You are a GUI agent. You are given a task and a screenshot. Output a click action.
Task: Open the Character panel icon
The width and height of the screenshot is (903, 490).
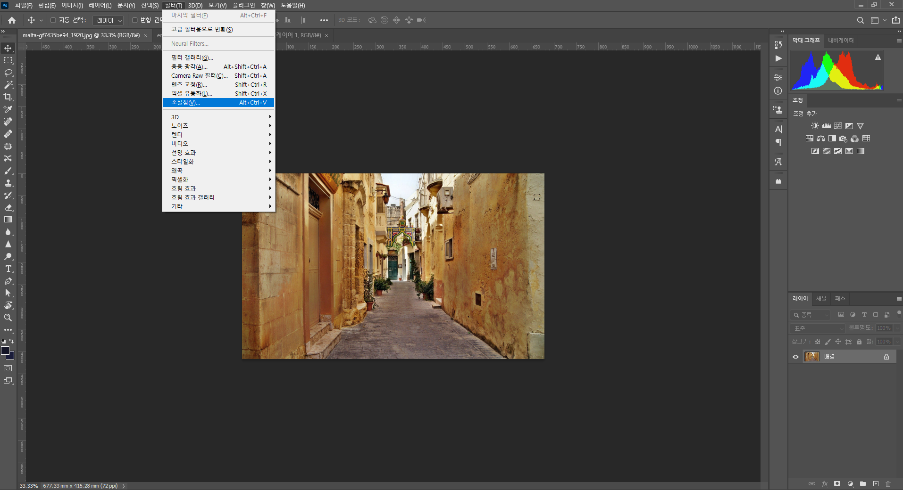pos(778,129)
